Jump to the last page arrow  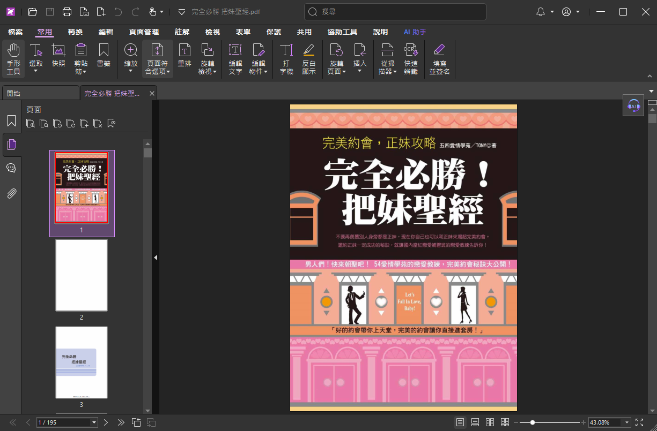(121, 422)
